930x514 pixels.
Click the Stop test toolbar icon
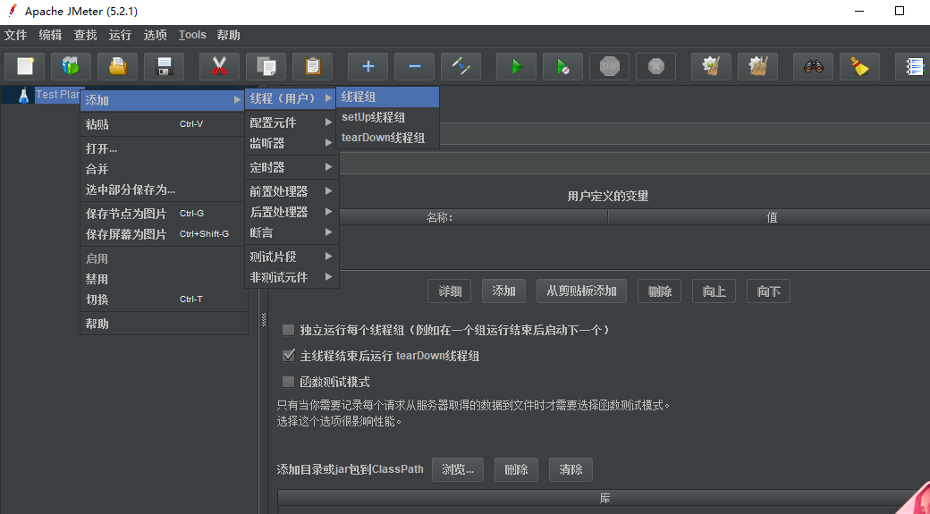(609, 66)
